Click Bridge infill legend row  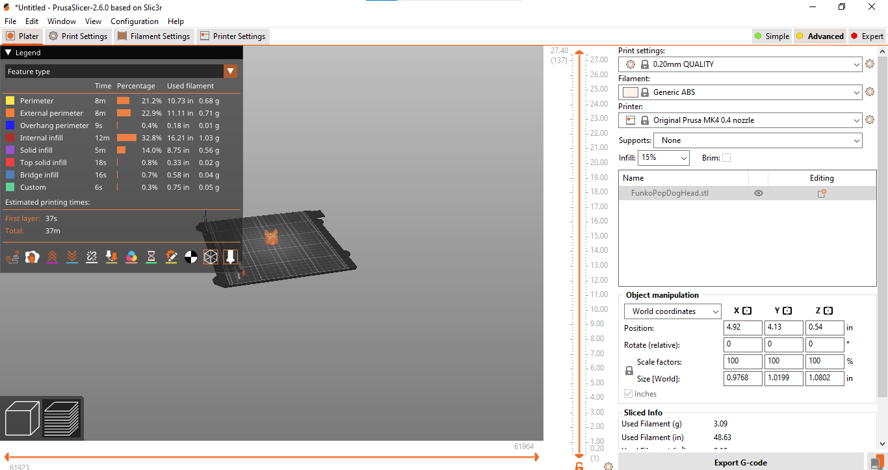pyautogui.click(x=121, y=175)
